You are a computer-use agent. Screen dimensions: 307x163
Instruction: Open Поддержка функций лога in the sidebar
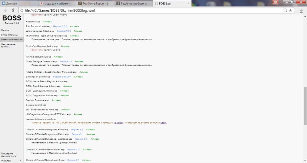click(8, 155)
